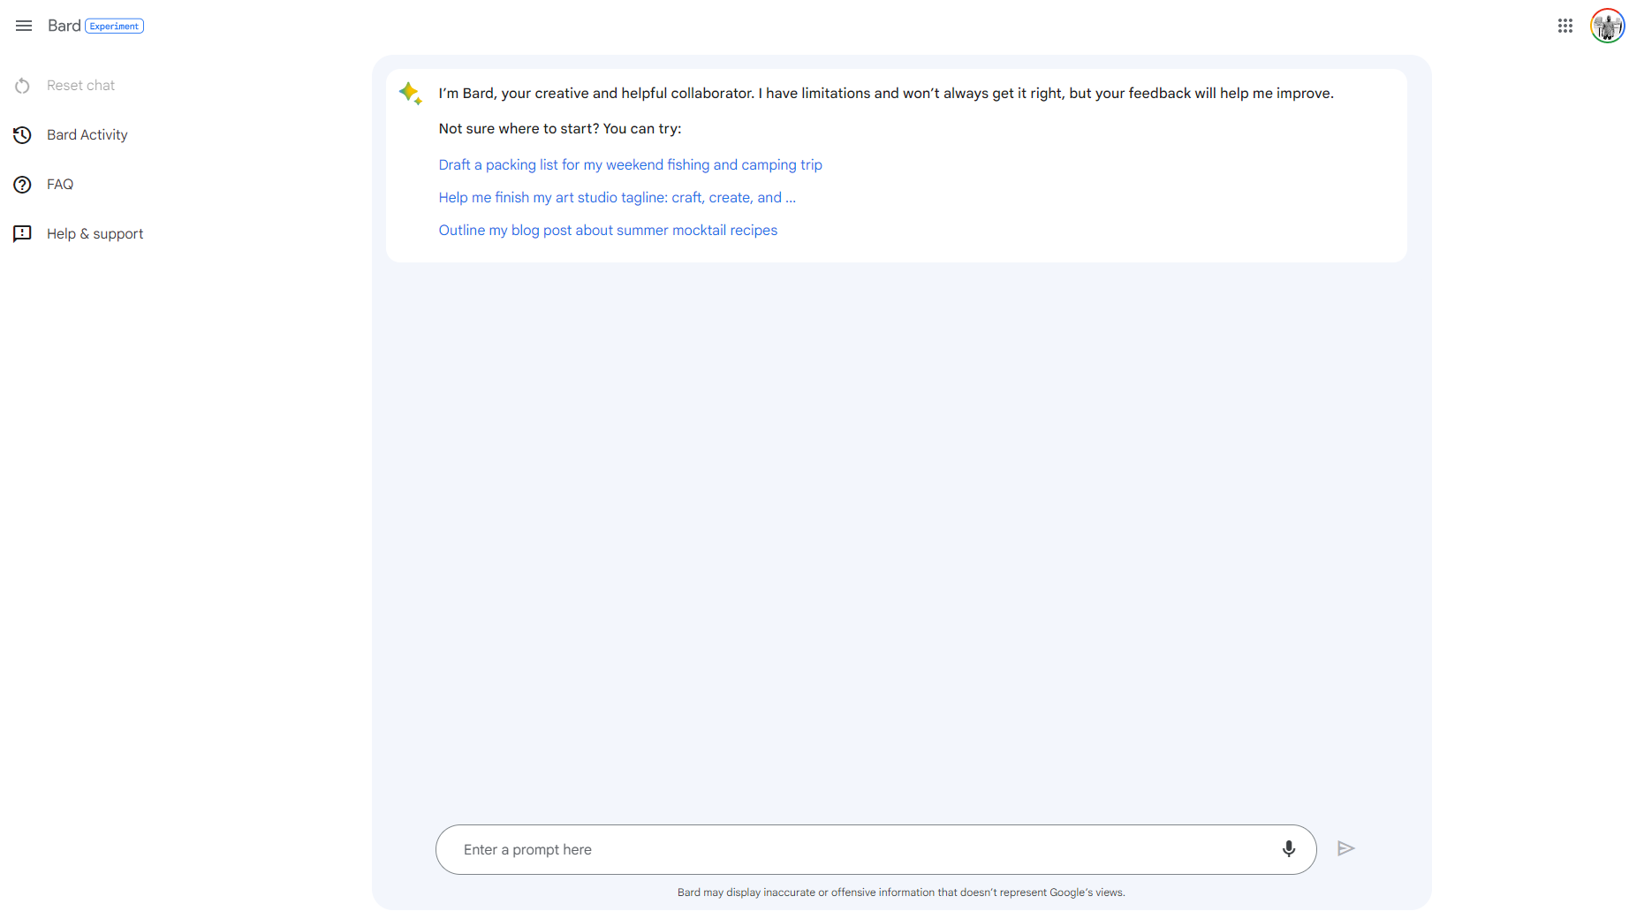Image resolution: width=1629 pixels, height=919 pixels.
Task: Click the inaccurate information disclaimer text
Action: [x=901, y=892]
